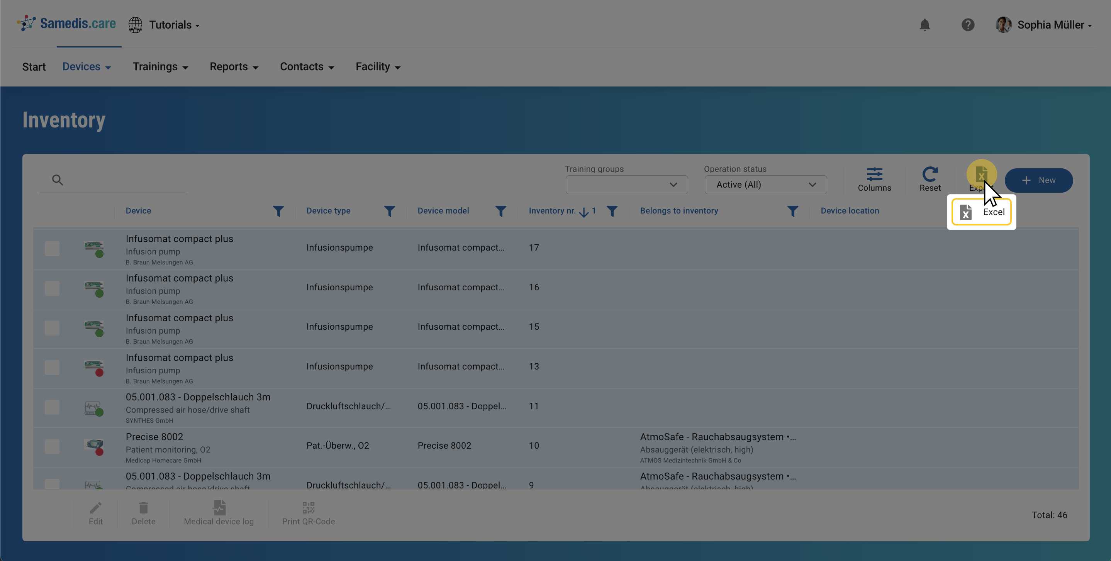The image size is (1111, 561).
Task: Sort by Inventory nr. column header
Action: click(551, 211)
